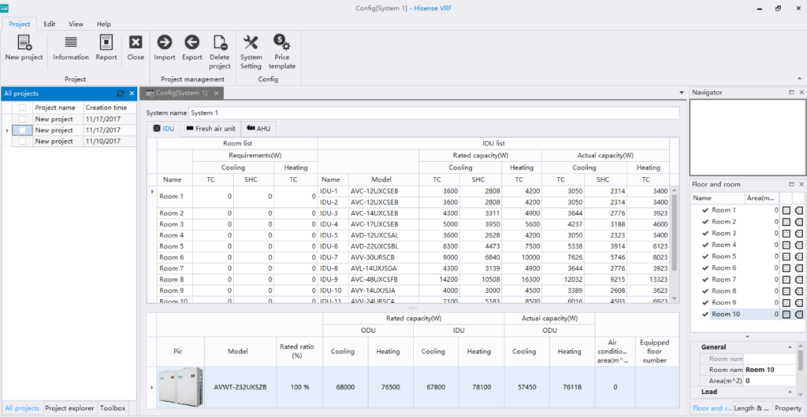Switch to Project explorer tab
Image resolution: width=807 pixels, height=417 pixels.
point(69,408)
